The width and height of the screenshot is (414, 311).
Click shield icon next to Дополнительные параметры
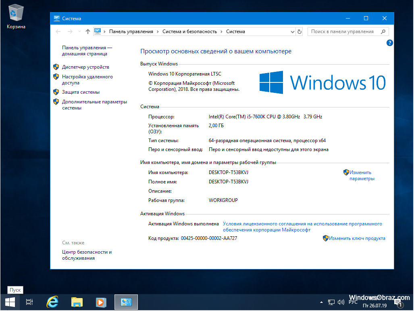coord(56,101)
